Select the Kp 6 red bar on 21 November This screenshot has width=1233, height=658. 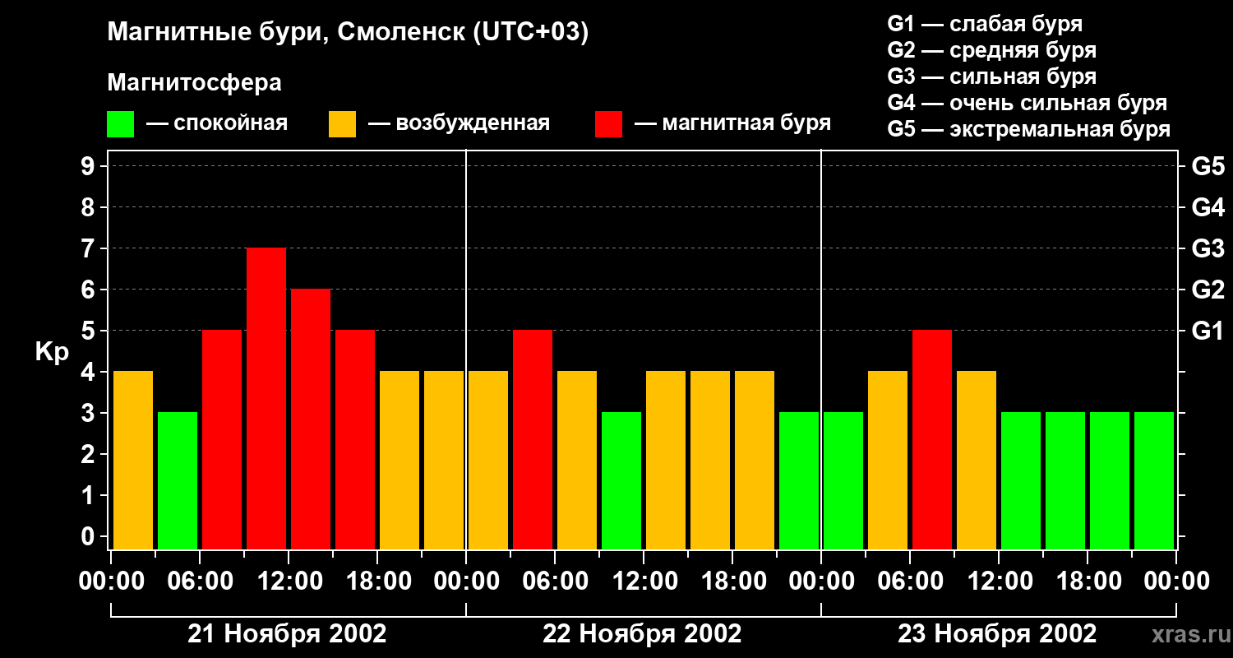click(x=311, y=419)
